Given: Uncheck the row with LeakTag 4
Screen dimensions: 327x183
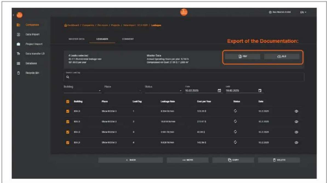Looking at the screenshot, I should tap(68, 143).
